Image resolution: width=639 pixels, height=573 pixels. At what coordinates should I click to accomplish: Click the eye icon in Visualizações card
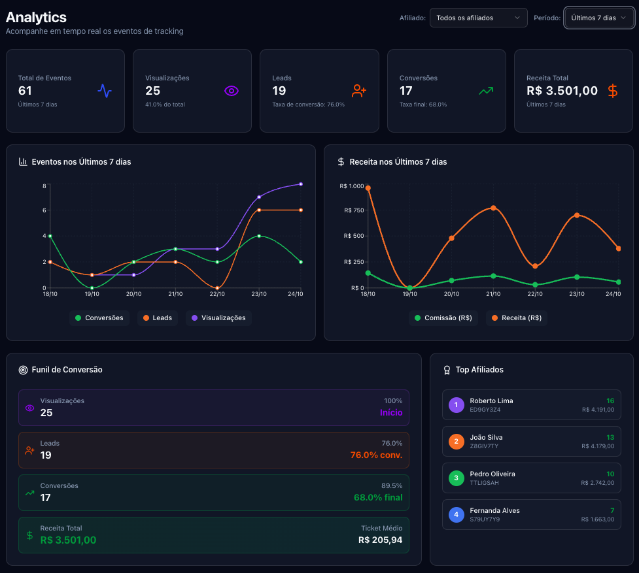(232, 91)
